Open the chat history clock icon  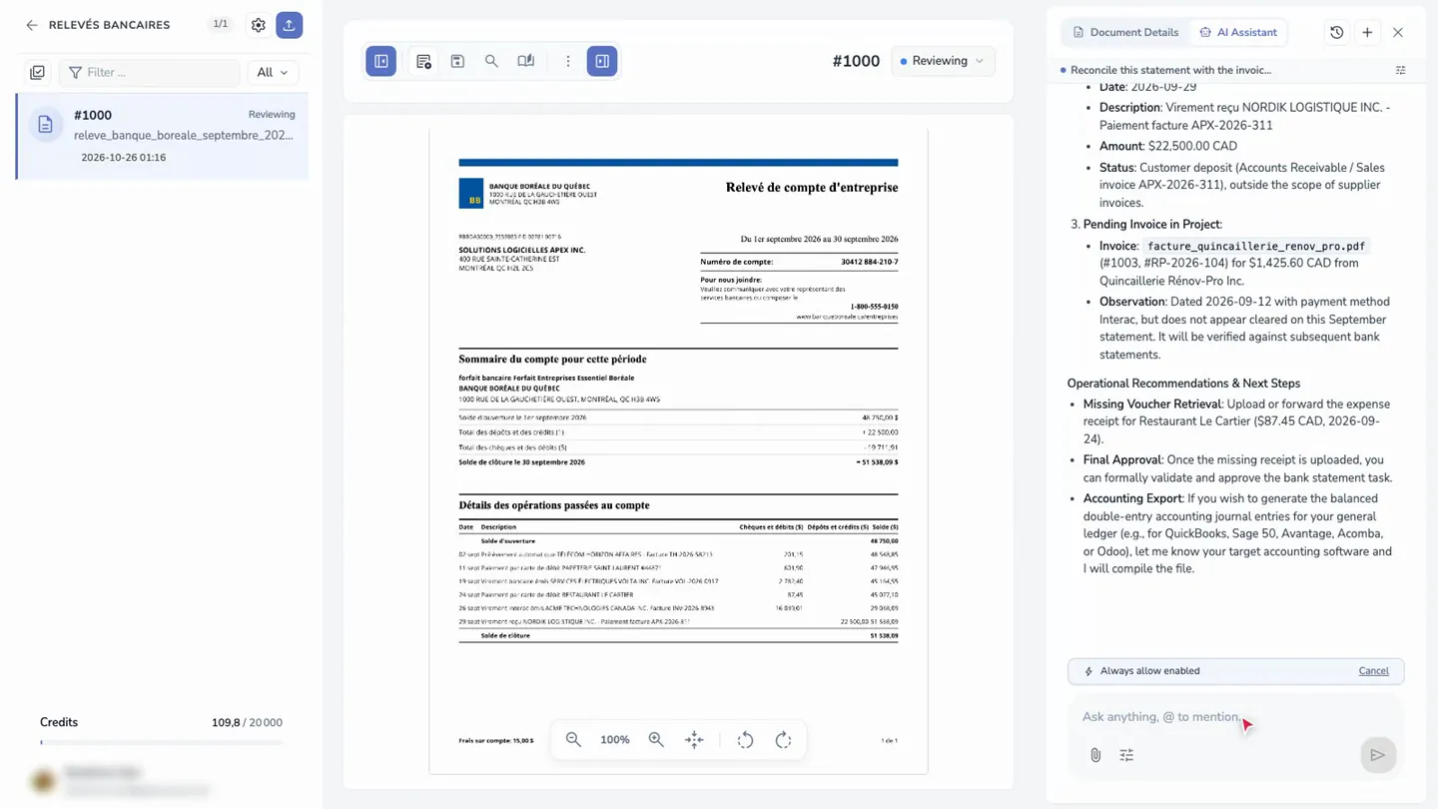[x=1337, y=32]
